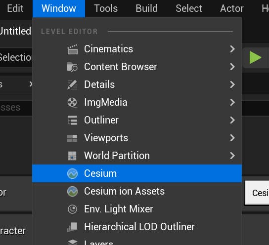Choose ImgMedia menu entry
269x245 pixels.
(x=137, y=102)
